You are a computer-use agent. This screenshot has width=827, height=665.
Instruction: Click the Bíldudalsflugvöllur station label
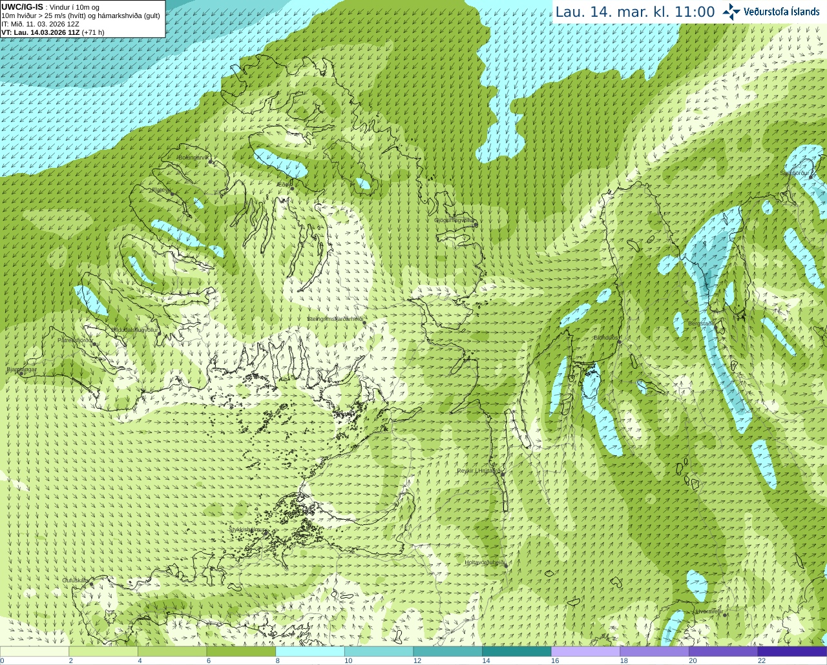[x=135, y=330]
